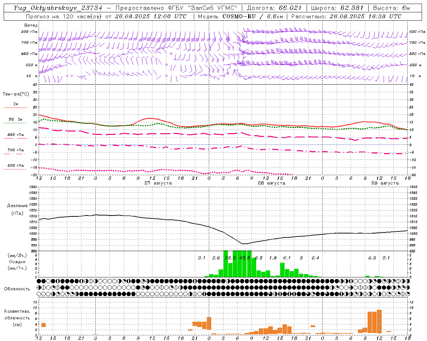Click the Рассчитано: 26.08.2025 16:38 UTC text
The image size is (427, 341).
pos(346,16)
